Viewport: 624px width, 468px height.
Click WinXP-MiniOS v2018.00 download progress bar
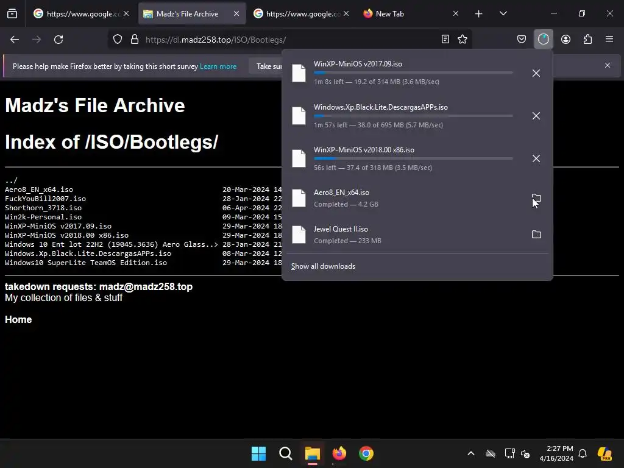click(x=413, y=158)
